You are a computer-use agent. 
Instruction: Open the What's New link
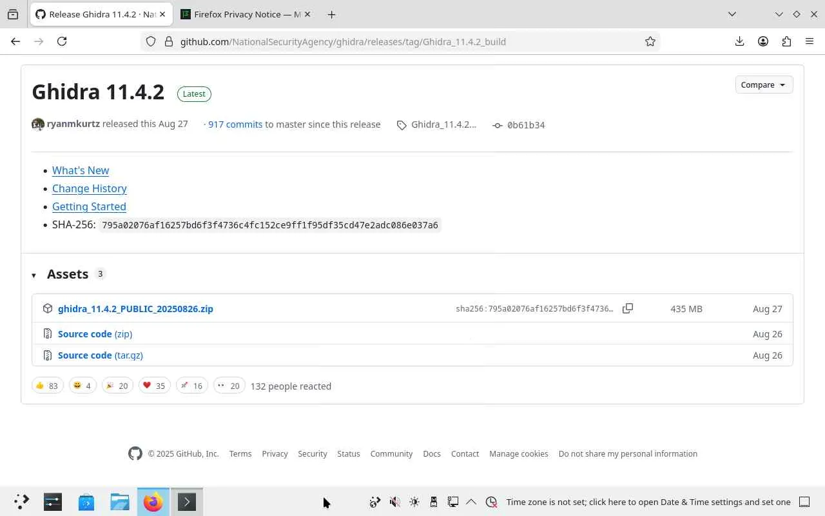[x=81, y=170]
